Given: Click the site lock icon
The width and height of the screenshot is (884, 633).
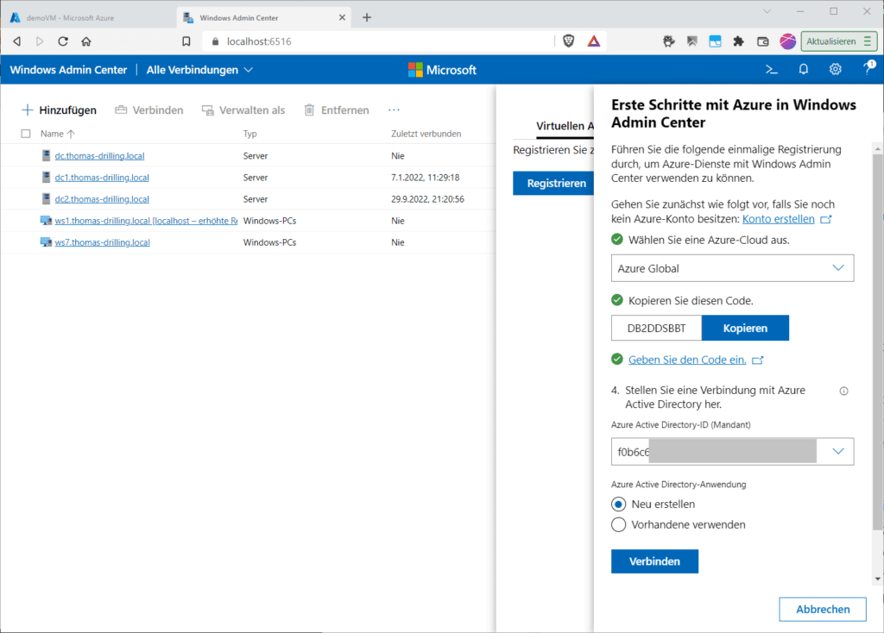Looking at the screenshot, I should pos(215,41).
